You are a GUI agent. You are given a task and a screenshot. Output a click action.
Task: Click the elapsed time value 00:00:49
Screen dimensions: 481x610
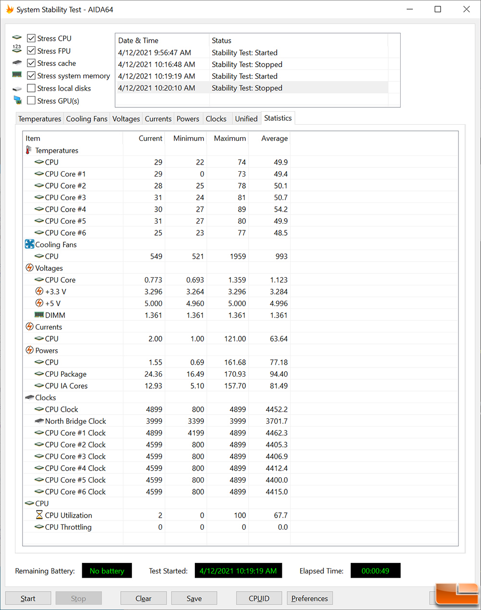[375, 571]
